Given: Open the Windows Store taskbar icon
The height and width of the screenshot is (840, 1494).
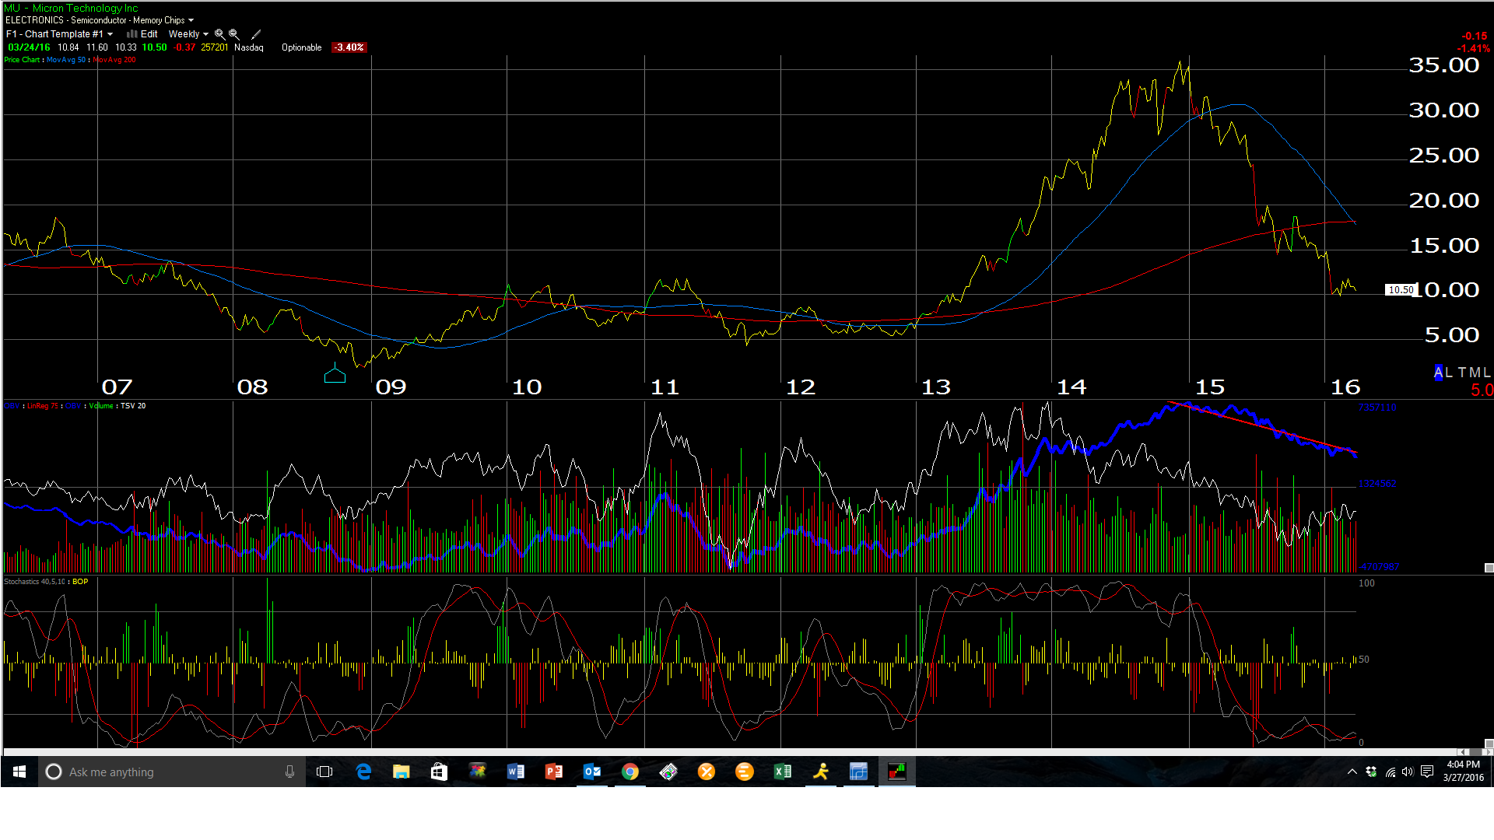Looking at the screenshot, I should pos(439,772).
